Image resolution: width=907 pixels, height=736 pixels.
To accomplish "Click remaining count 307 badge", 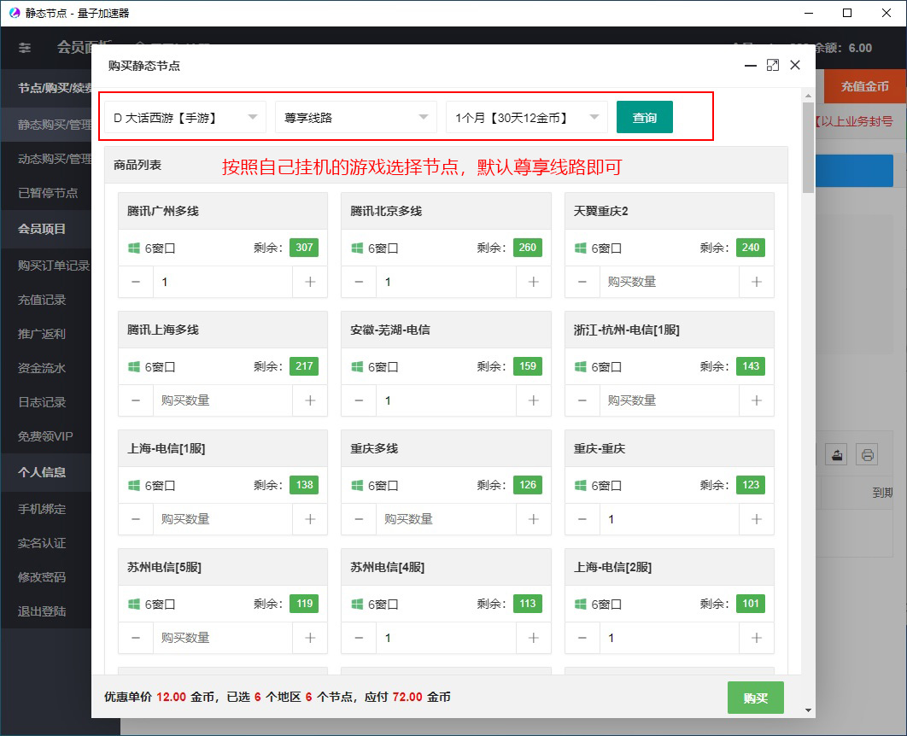I will 304,248.
